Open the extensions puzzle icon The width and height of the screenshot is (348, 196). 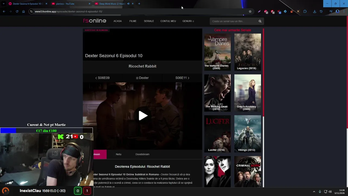[305, 11]
